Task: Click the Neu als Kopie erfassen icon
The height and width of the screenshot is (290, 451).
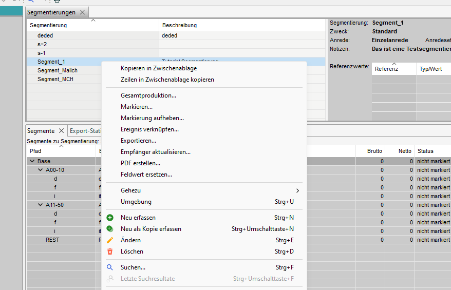Action: [109, 229]
